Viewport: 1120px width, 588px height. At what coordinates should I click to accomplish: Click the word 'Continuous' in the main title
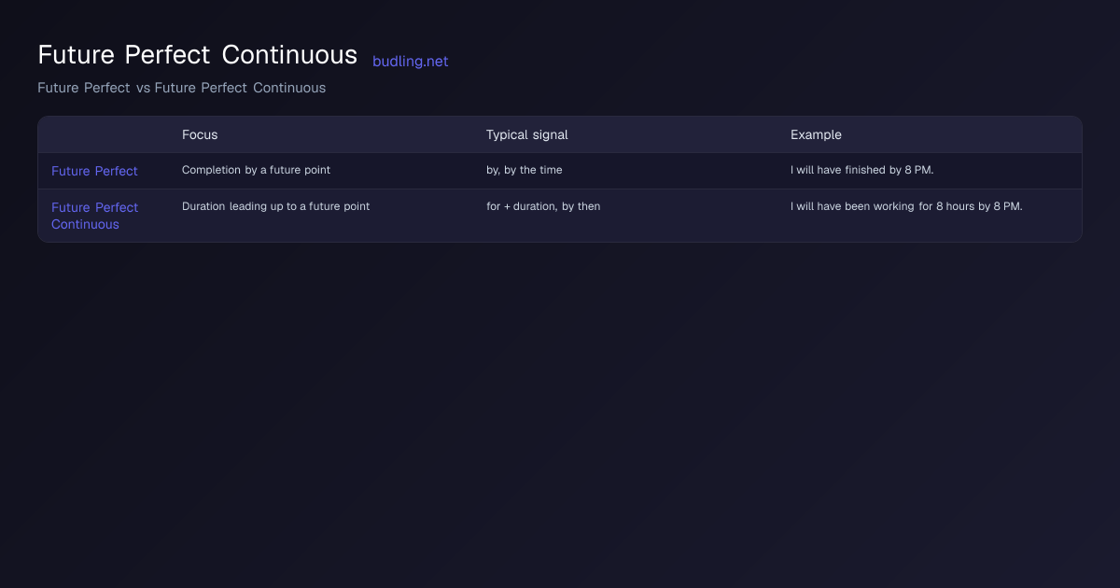pyautogui.click(x=289, y=54)
